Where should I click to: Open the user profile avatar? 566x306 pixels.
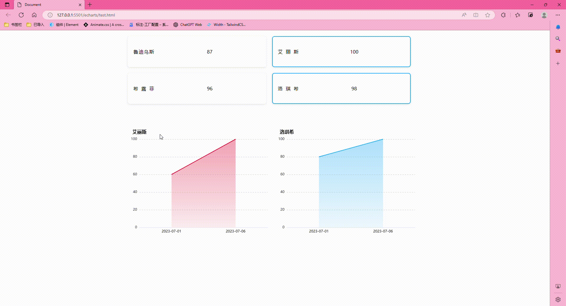pyautogui.click(x=544, y=15)
